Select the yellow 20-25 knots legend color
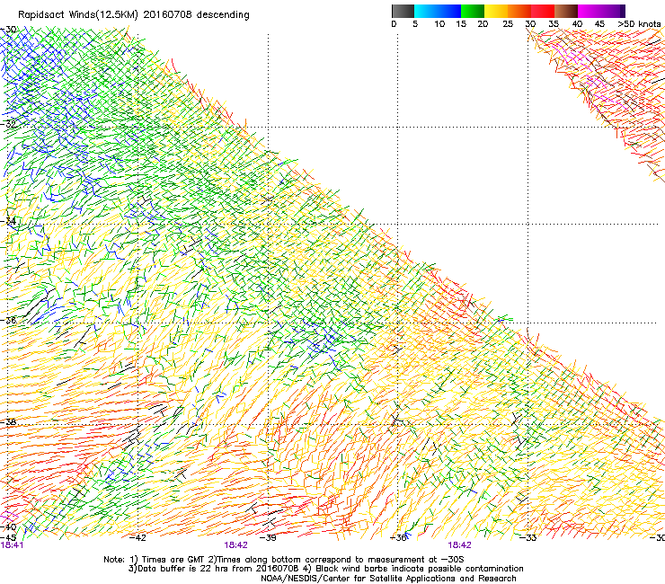The height and width of the screenshot is (584, 665). (496, 11)
